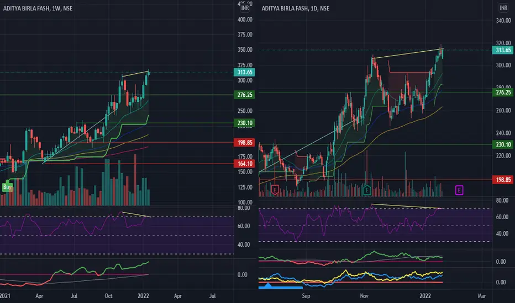This screenshot has width=515, height=303.
Task: Click the green 230.10 level label on weekly axis
Action: (244, 123)
